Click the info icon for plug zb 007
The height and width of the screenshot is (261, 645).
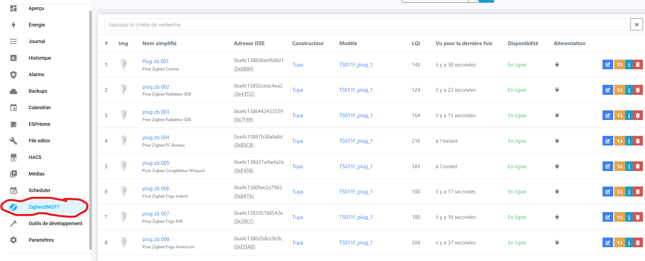[629, 217]
